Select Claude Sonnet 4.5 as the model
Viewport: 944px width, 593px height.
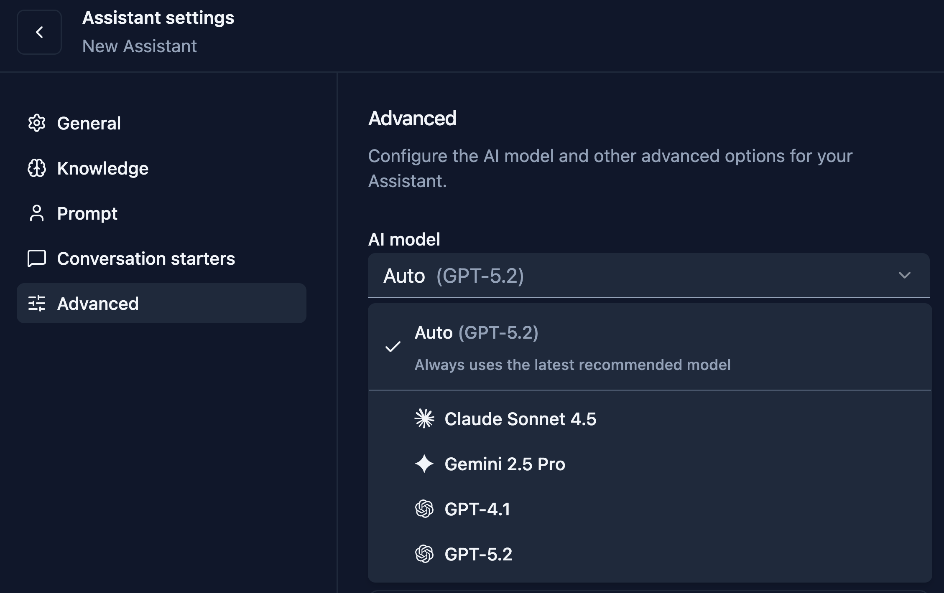[521, 419]
